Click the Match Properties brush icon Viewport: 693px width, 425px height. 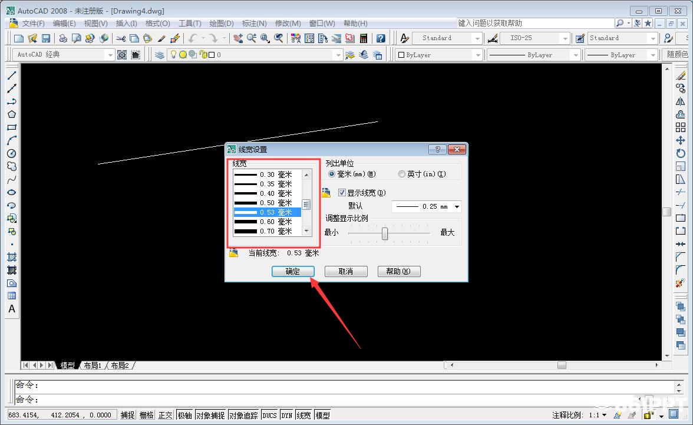[x=161, y=38]
